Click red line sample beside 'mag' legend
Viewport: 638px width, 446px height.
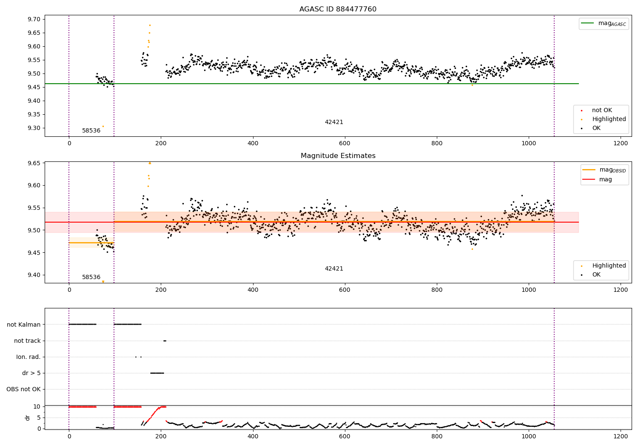(589, 180)
